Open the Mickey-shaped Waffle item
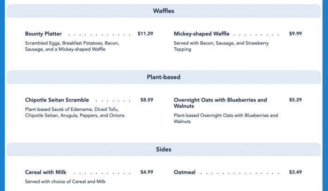The image size is (328, 191). [201, 34]
